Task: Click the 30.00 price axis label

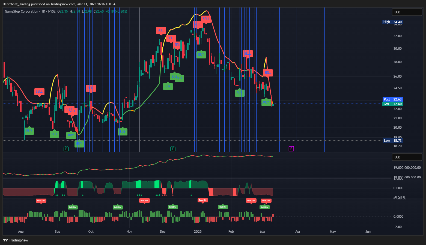Action: (397, 49)
